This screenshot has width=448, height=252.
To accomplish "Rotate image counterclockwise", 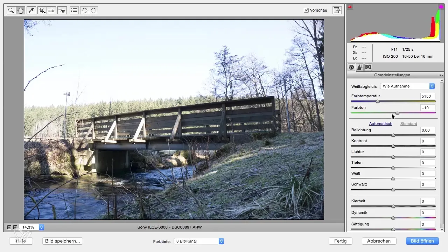I will [84, 10].
